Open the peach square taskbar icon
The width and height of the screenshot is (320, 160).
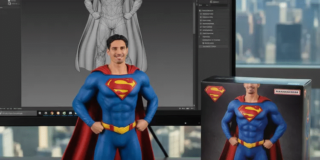click(58, 113)
